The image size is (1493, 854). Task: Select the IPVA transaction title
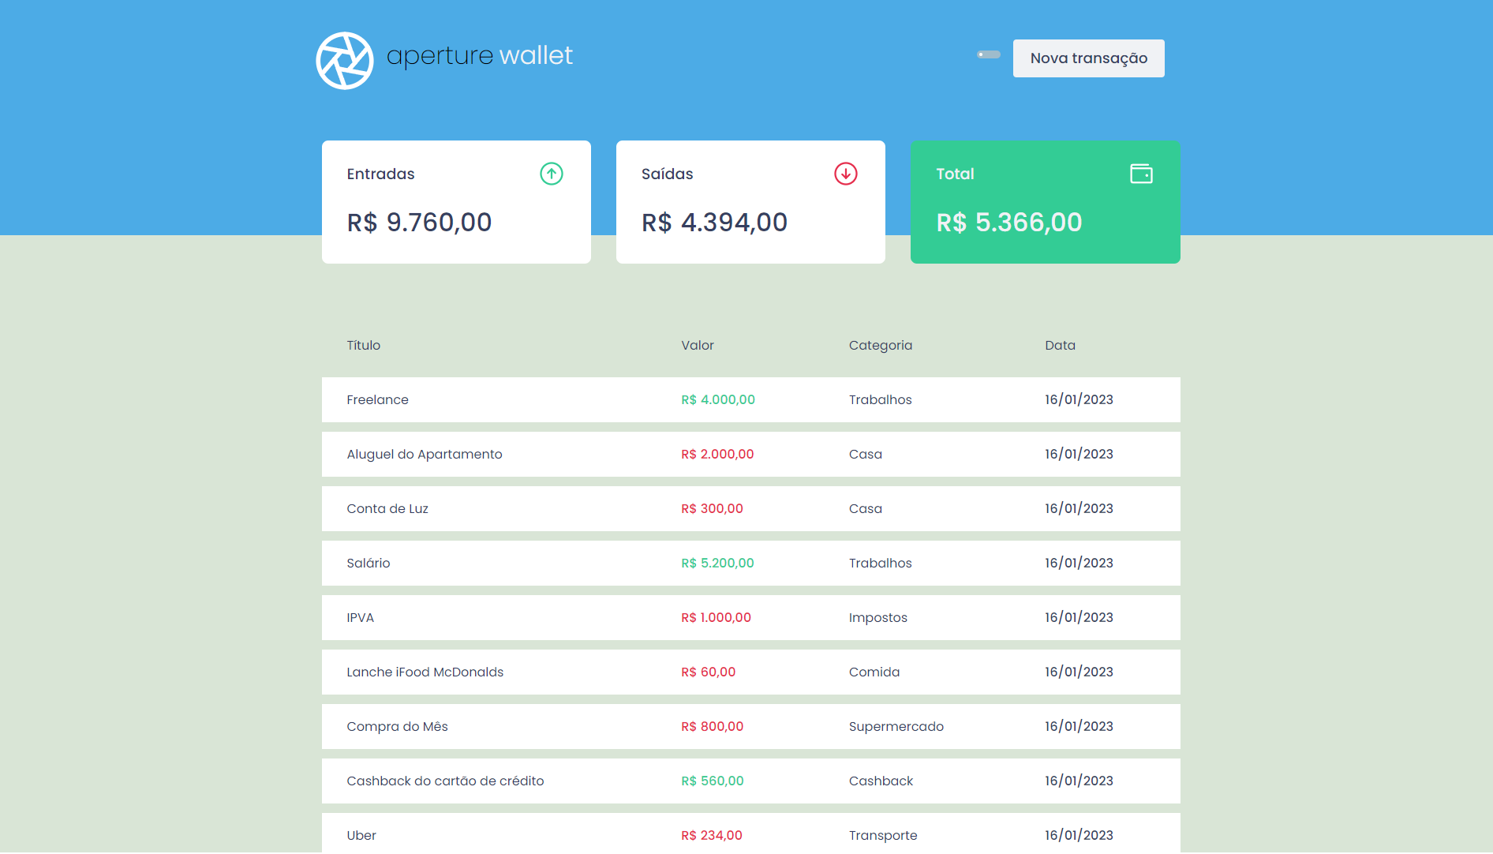coord(361,618)
